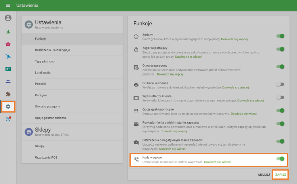Disable the Zmiany toggle
Viewport: 297px width, 184px height.
tap(280, 36)
